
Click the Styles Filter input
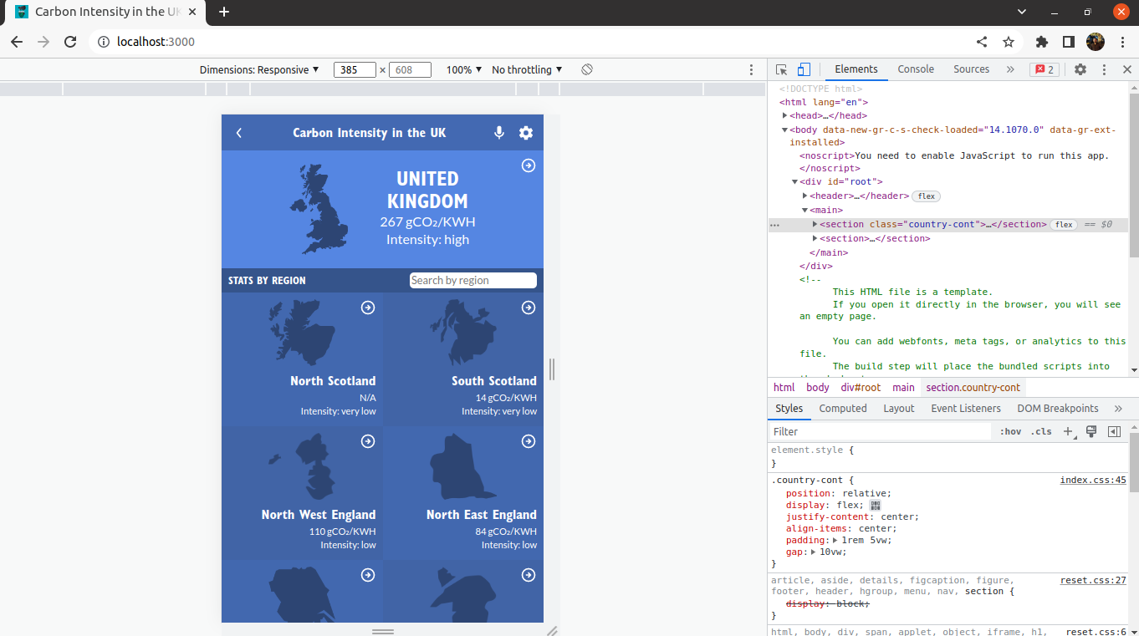pos(881,431)
